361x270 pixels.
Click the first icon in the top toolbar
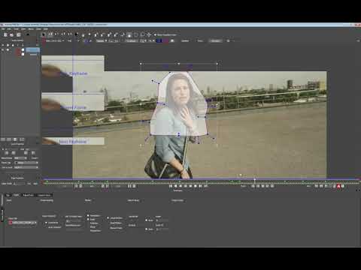click(x=5, y=34)
